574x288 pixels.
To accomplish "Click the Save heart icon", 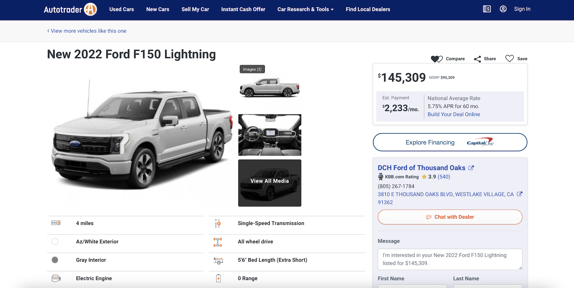I will tap(509, 58).
